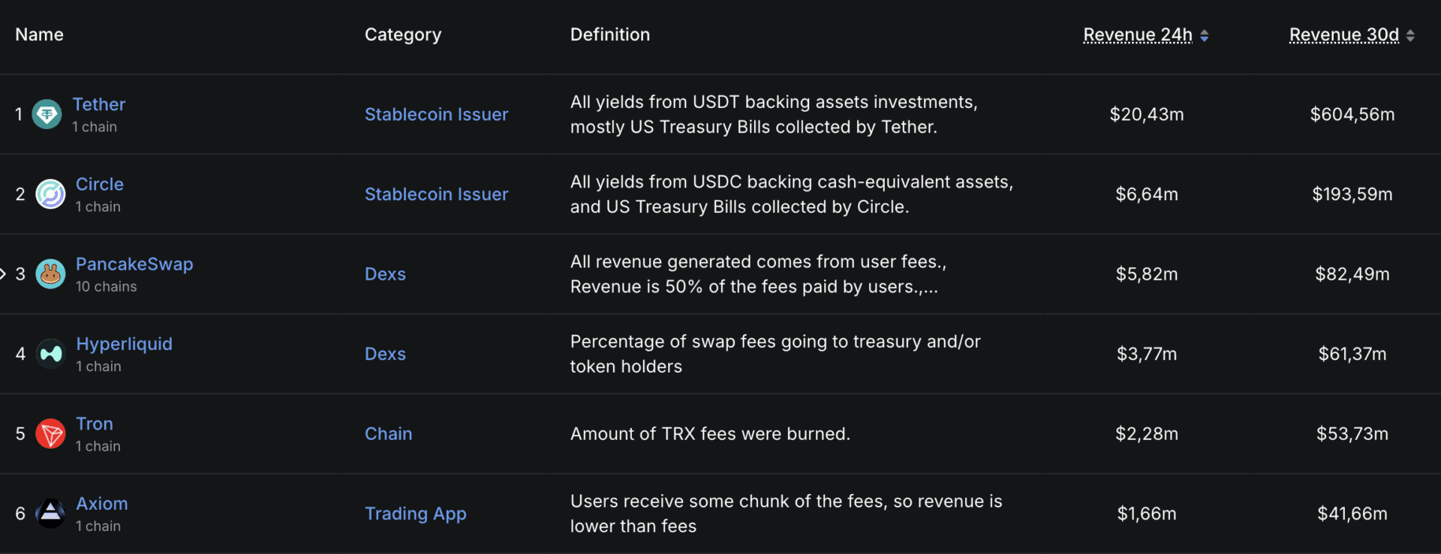Open the Axiom protocol link

(x=102, y=504)
